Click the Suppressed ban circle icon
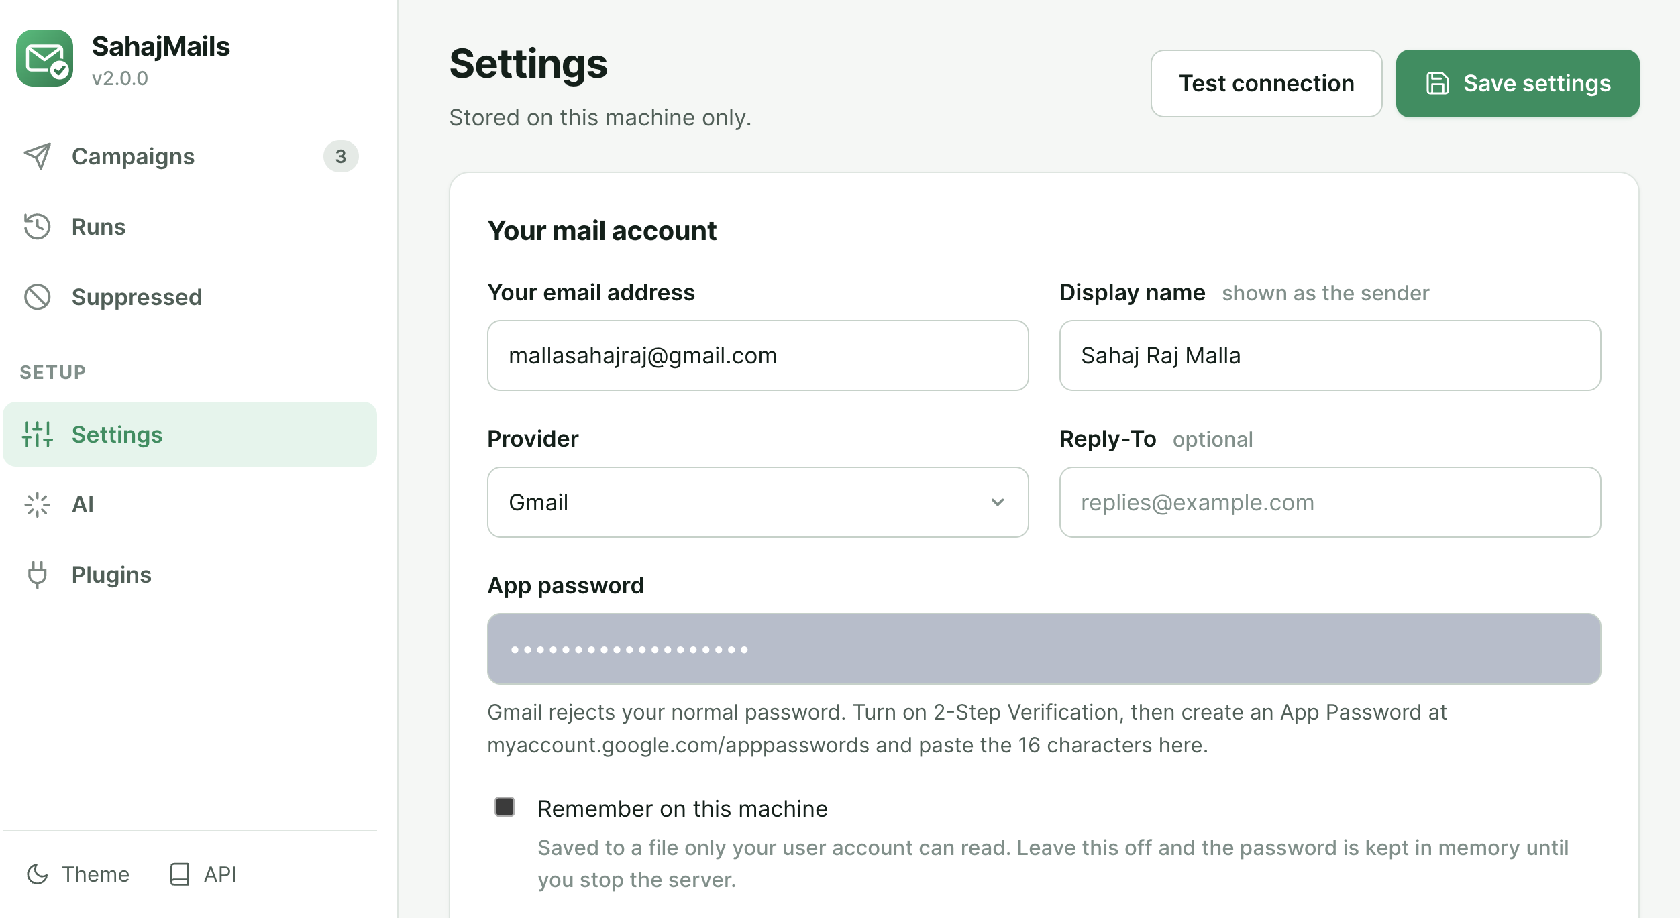The height and width of the screenshot is (918, 1680). click(x=38, y=297)
